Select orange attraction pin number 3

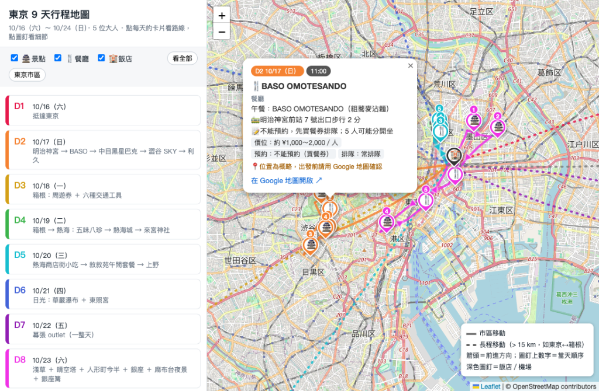coord(311,243)
